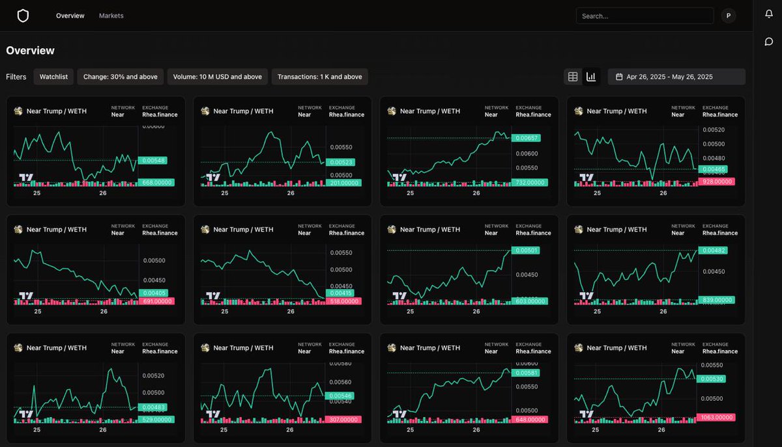
Task: Click the 928.00000 volume label
Action: click(x=717, y=182)
